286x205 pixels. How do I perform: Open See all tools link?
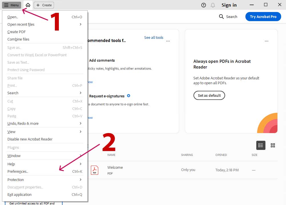point(154,37)
